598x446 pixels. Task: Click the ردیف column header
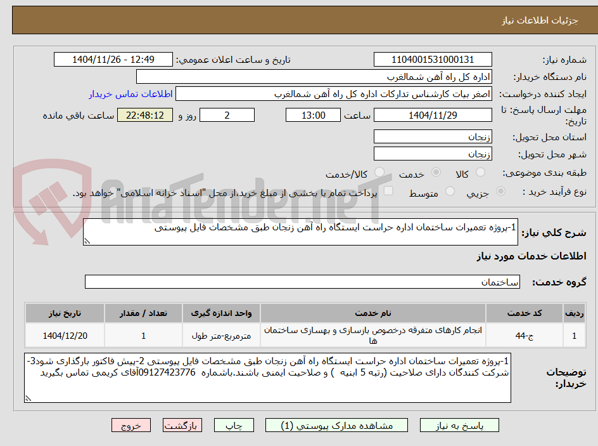pyautogui.click(x=574, y=313)
